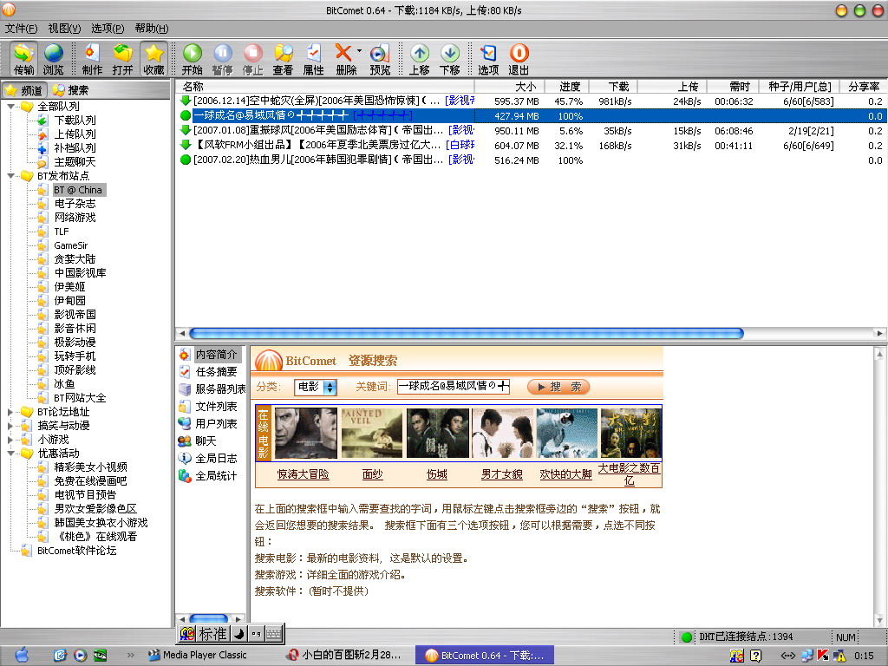Click the red K Kaspersky tray icon

click(x=823, y=656)
